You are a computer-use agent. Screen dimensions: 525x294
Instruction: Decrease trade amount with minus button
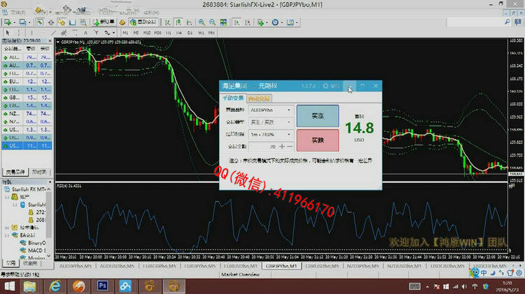click(290, 147)
